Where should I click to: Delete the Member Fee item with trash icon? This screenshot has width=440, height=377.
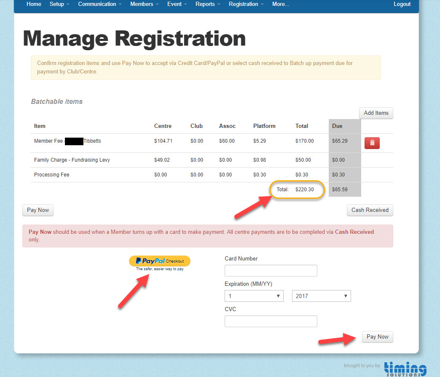click(x=372, y=143)
